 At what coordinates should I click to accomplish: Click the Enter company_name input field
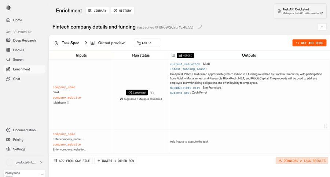[68, 139]
